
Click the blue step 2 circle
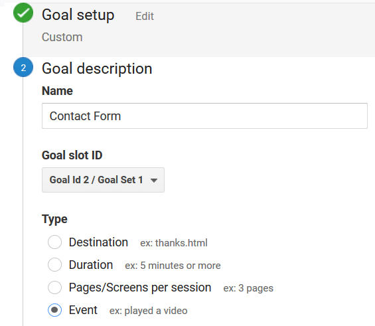23,67
